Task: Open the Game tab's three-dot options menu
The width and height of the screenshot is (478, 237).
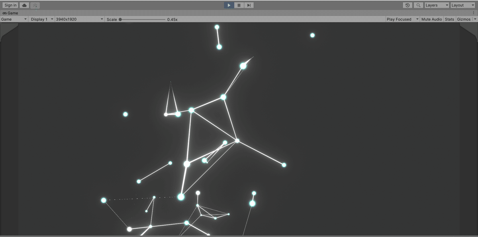Action: (x=474, y=13)
